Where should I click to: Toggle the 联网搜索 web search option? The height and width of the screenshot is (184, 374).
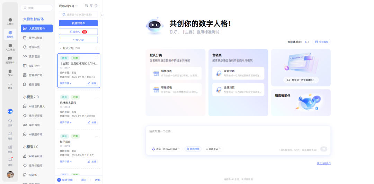pyautogui.click(x=193, y=149)
